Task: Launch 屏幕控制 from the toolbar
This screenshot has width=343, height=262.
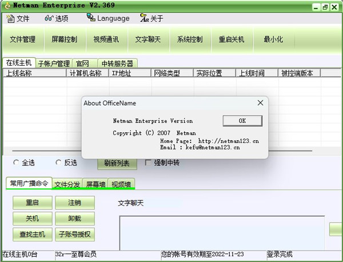Action: tap(64, 39)
